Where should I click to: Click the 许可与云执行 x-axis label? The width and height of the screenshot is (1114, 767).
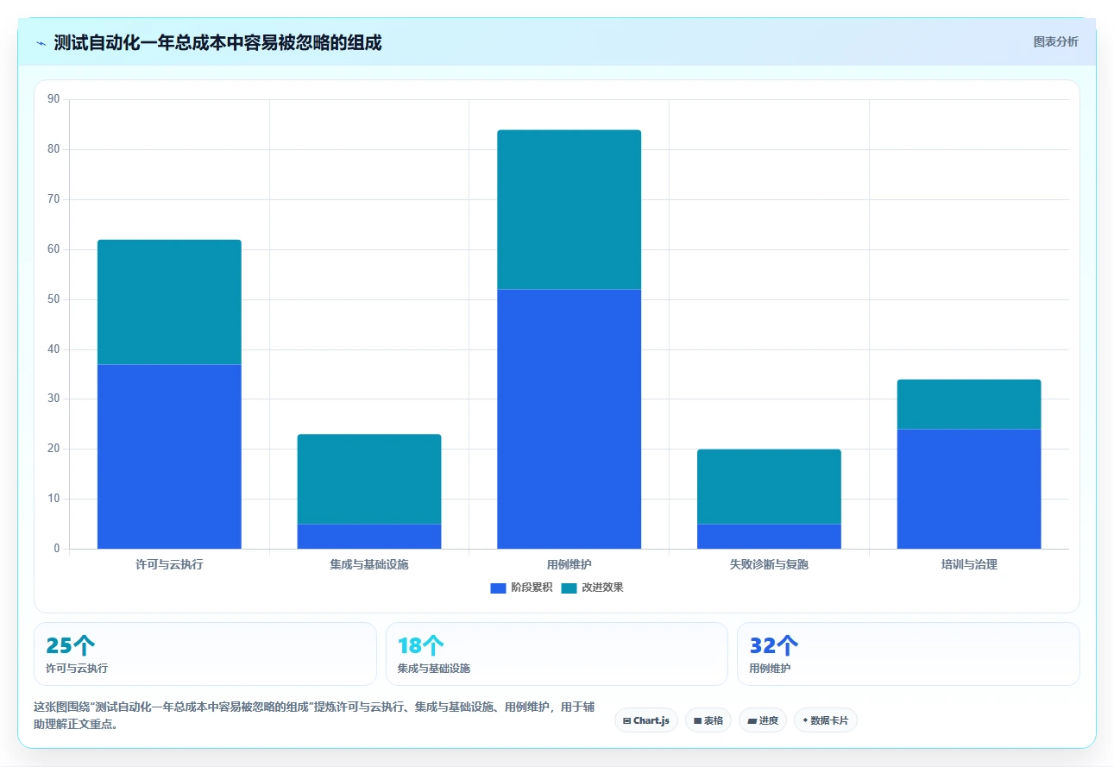pos(169,565)
